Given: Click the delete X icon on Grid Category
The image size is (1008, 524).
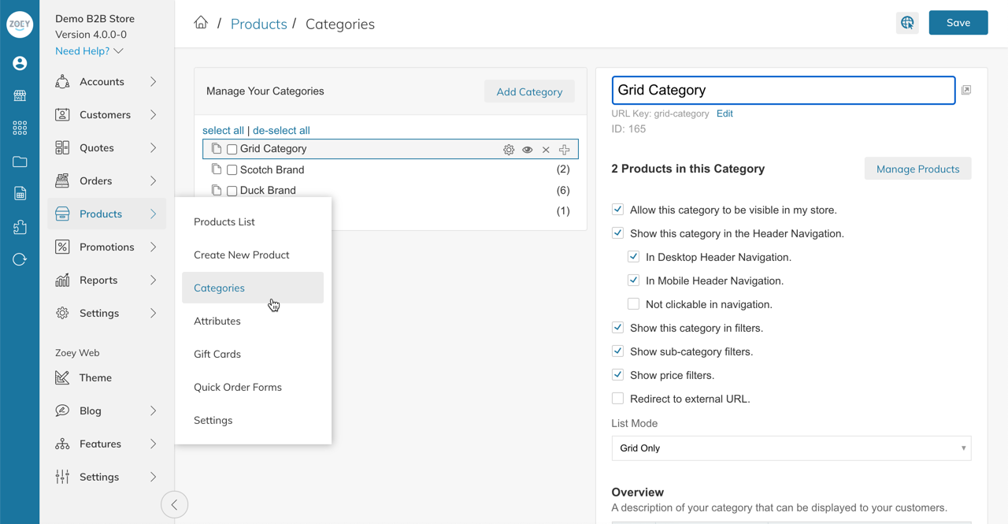Looking at the screenshot, I should (x=546, y=150).
